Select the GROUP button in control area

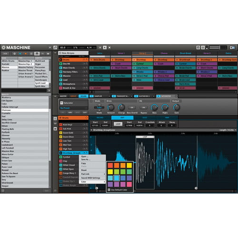[x=73, y=96]
